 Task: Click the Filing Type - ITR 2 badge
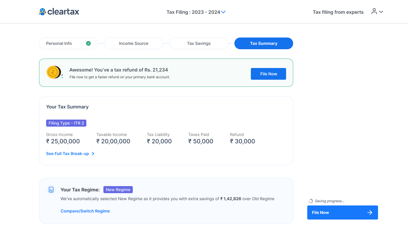click(66, 123)
